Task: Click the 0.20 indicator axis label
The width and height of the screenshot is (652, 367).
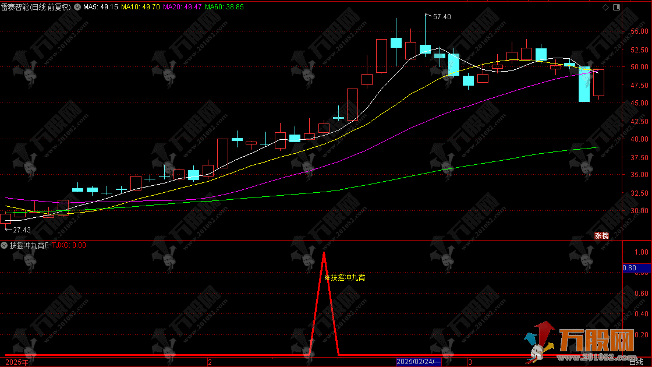Action: tap(641, 334)
